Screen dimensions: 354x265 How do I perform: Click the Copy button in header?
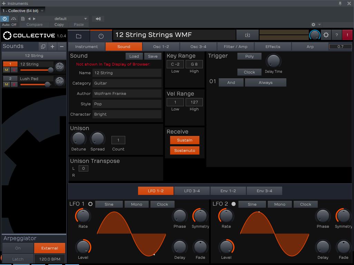[59, 24]
